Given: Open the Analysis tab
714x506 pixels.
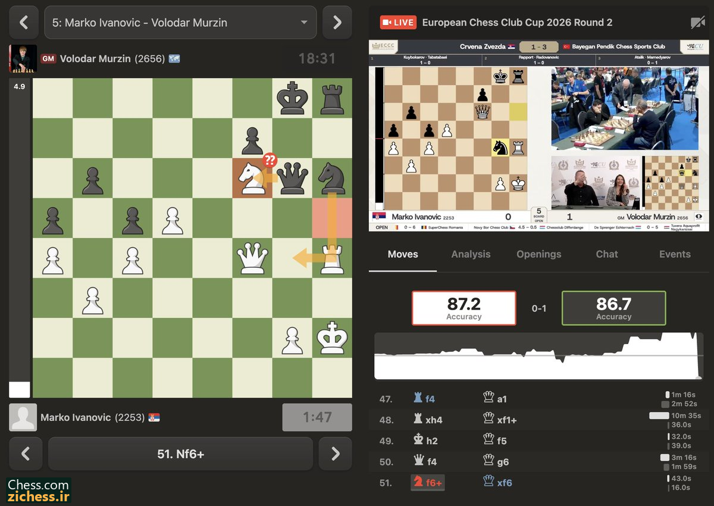Looking at the screenshot, I should pyautogui.click(x=471, y=254).
